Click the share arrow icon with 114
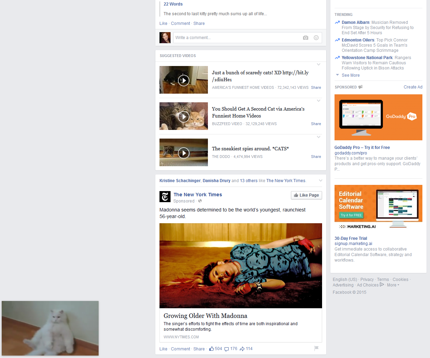430x358 pixels. (242, 349)
